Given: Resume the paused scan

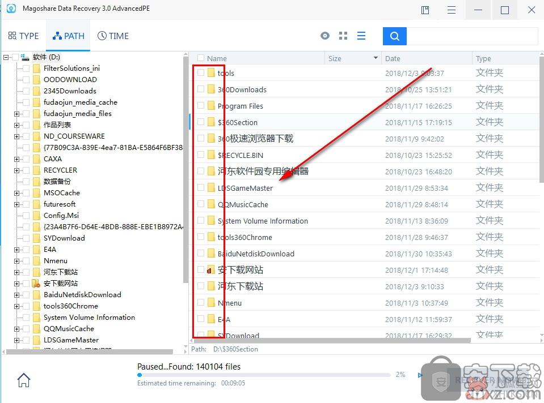Looking at the screenshot, I should point(420,375).
